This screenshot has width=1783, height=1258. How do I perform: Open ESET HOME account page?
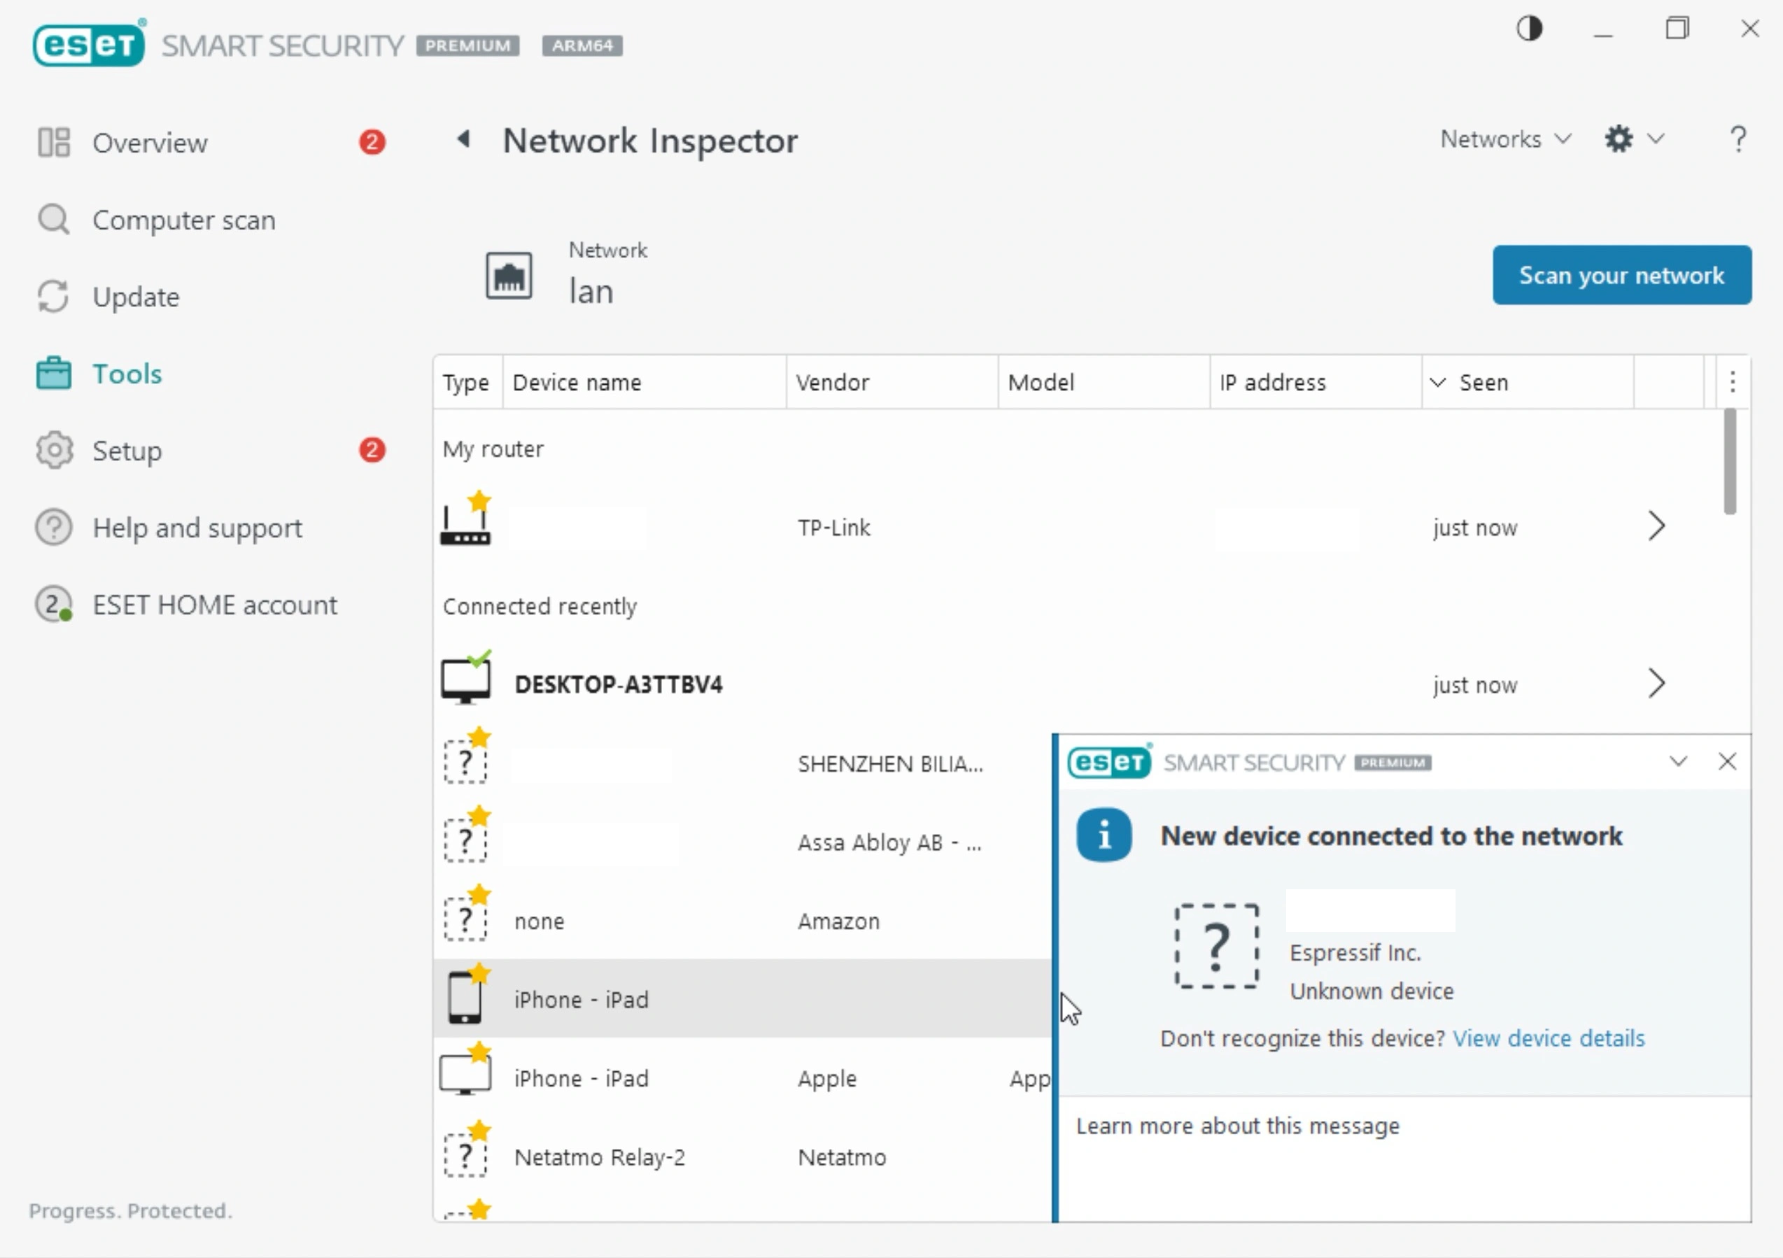(215, 604)
